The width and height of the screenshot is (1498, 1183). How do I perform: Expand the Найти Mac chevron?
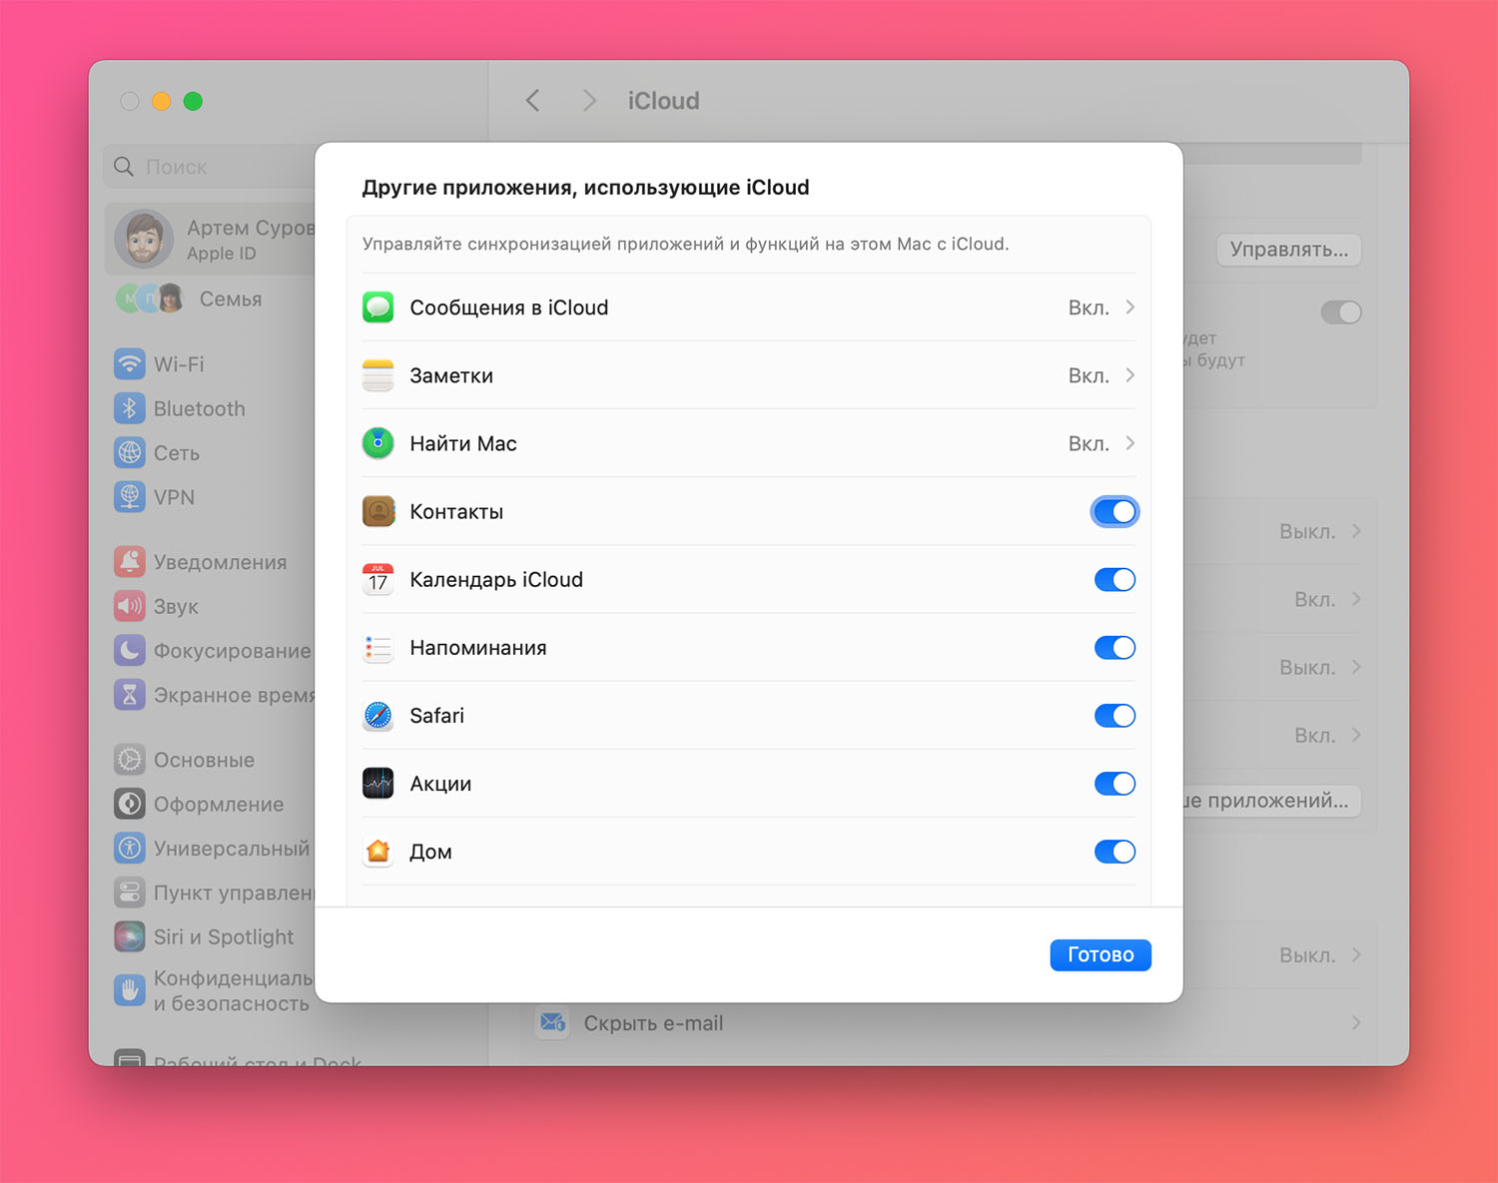coord(1129,443)
